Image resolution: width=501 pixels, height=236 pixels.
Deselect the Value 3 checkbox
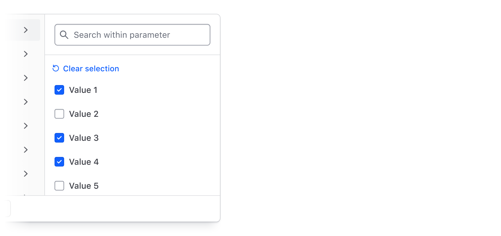point(59,138)
